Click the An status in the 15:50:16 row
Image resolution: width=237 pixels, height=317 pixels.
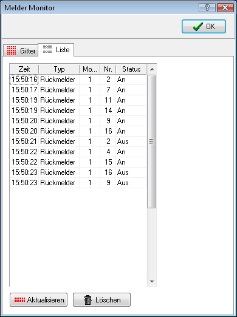tap(122, 80)
